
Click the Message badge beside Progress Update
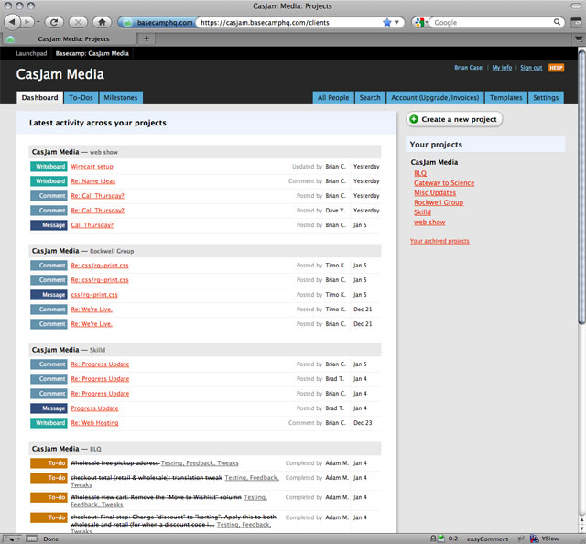tap(49, 408)
